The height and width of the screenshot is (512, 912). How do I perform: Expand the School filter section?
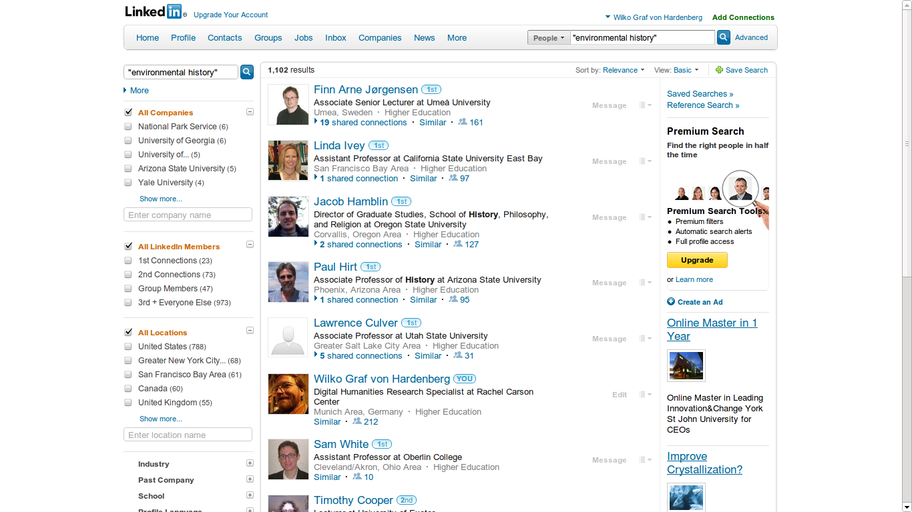click(x=250, y=495)
